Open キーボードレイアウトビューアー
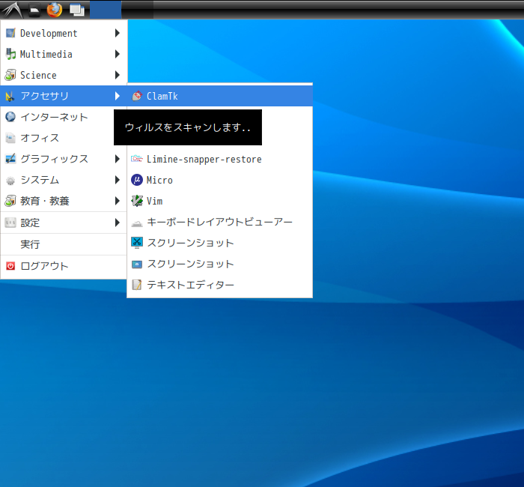 click(x=220, y=222)
